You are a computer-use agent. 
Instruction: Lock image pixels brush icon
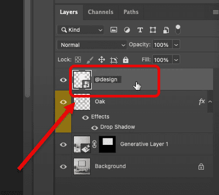coord(90,60)
